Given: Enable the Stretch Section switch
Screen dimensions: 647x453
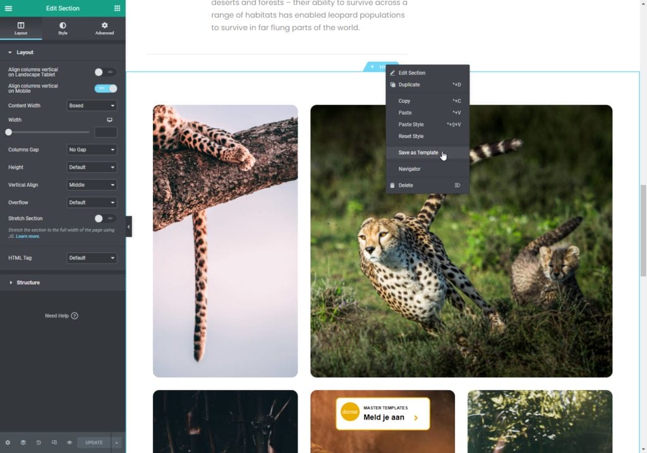Looking at the screenshot, I should click(x=105, y=218).
